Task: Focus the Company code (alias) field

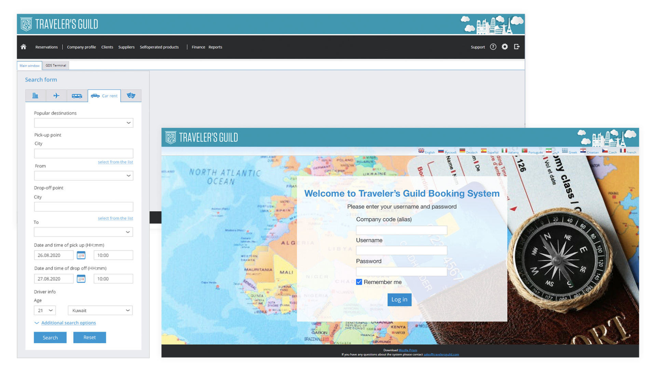Action: 401,230
